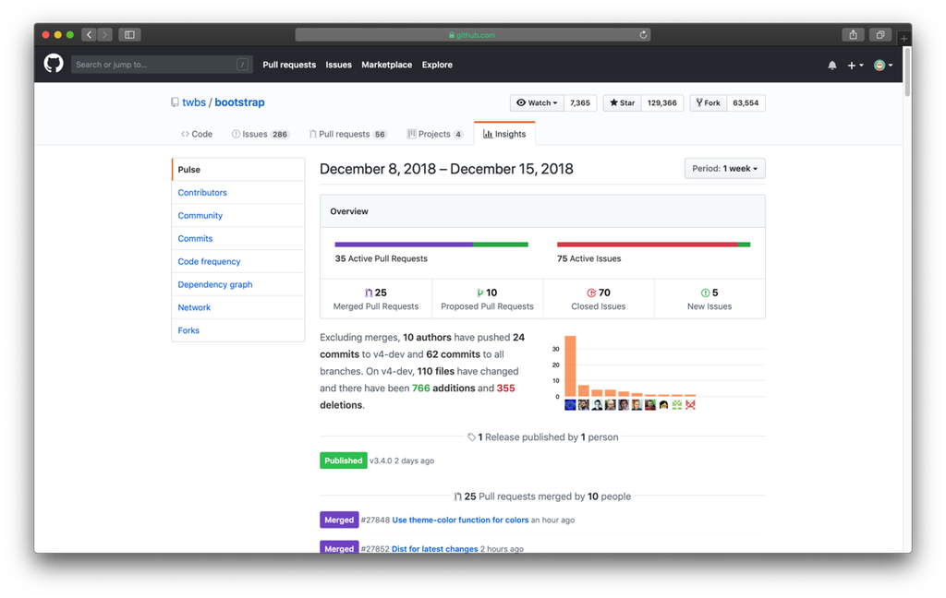
Task: Open Forks in the sidebar
Action: (x=238, y=329)
